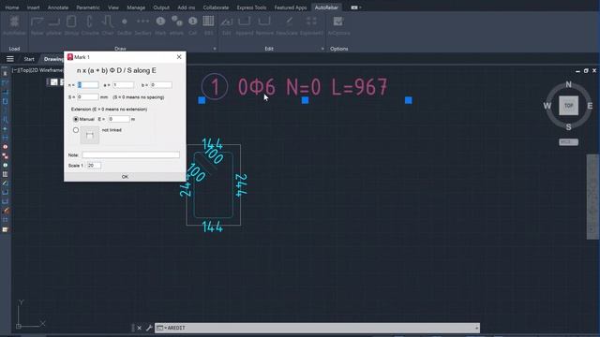Open the hamburger file tab menu
Viewport: 600px width, 337px height.
tap(10, 59)
